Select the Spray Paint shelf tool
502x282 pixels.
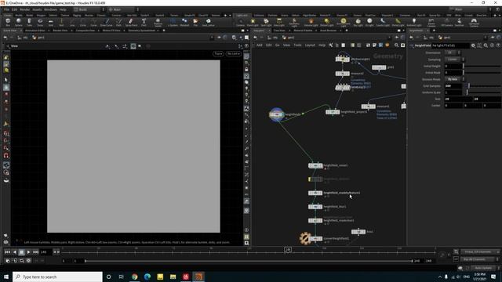pyautogui.click(x=131, y=22)
